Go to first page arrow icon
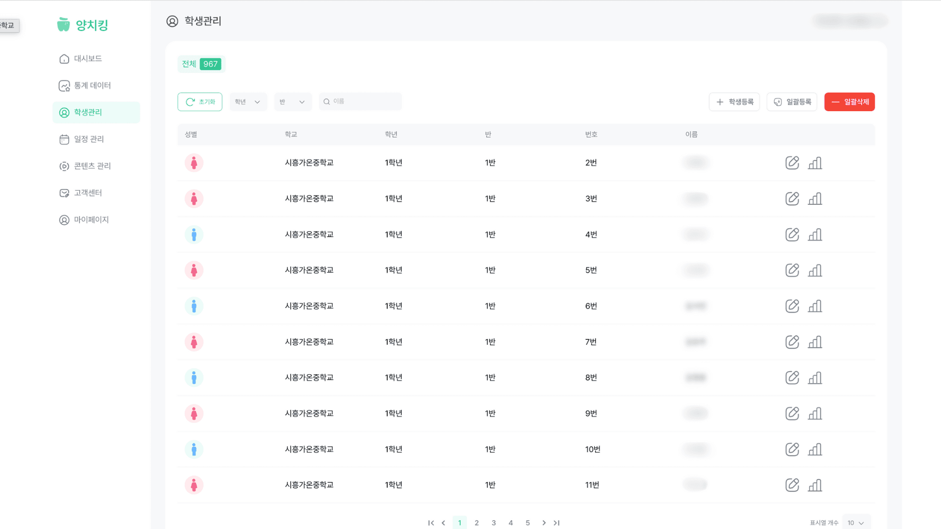Image resolution: width=941 pixels, height=529 pixels. tap(431, 523)
